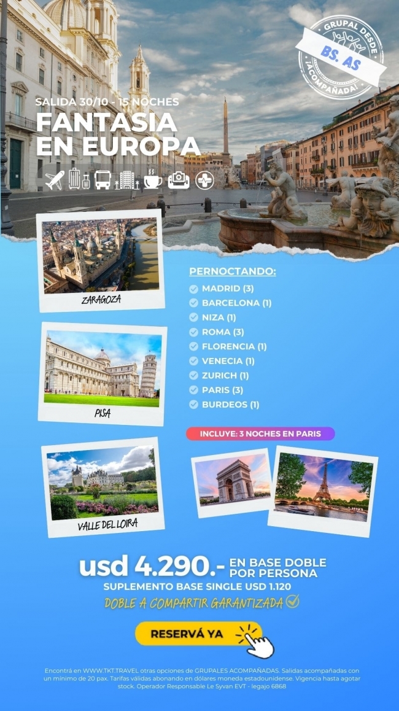Image resolution: width=399 pixels, height=711 pixels.
Task: Open the Pisa polaroid photo
Action: (103, 373)
